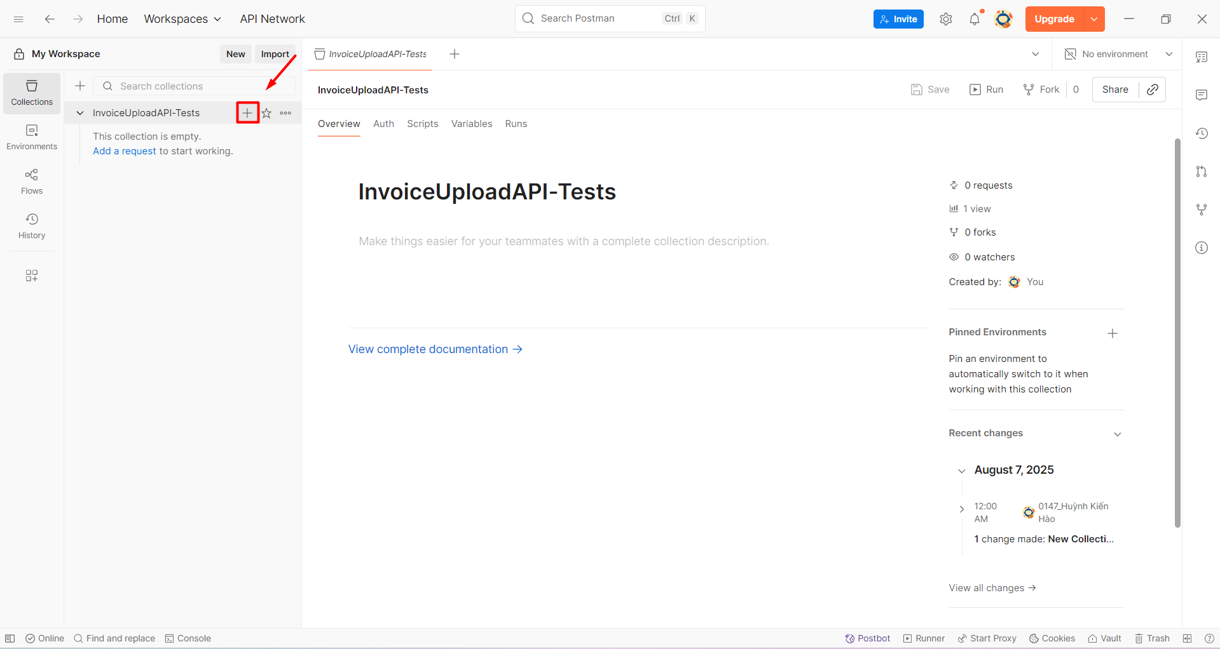Type in the Search collections field

pos(191,86)
